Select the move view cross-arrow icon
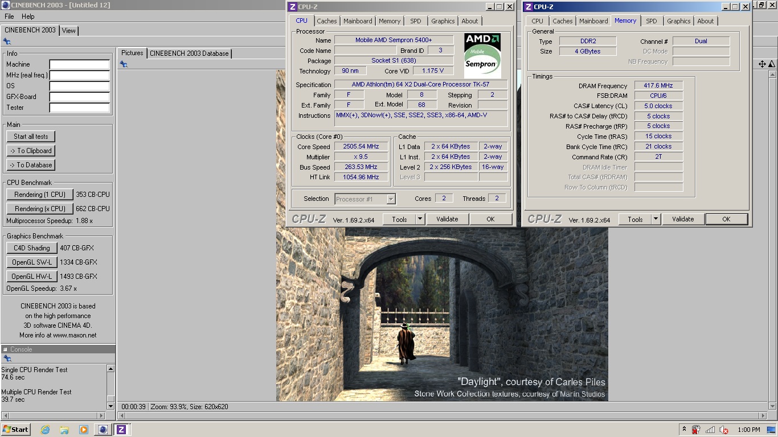 [762, 64]
